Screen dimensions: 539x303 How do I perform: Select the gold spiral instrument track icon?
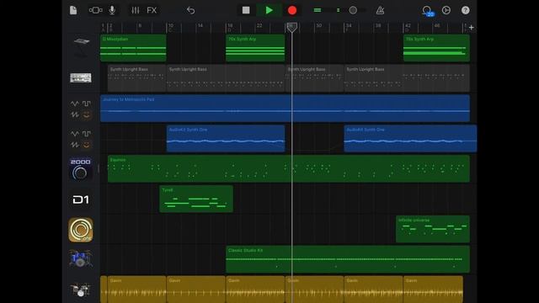click(81, 230)
